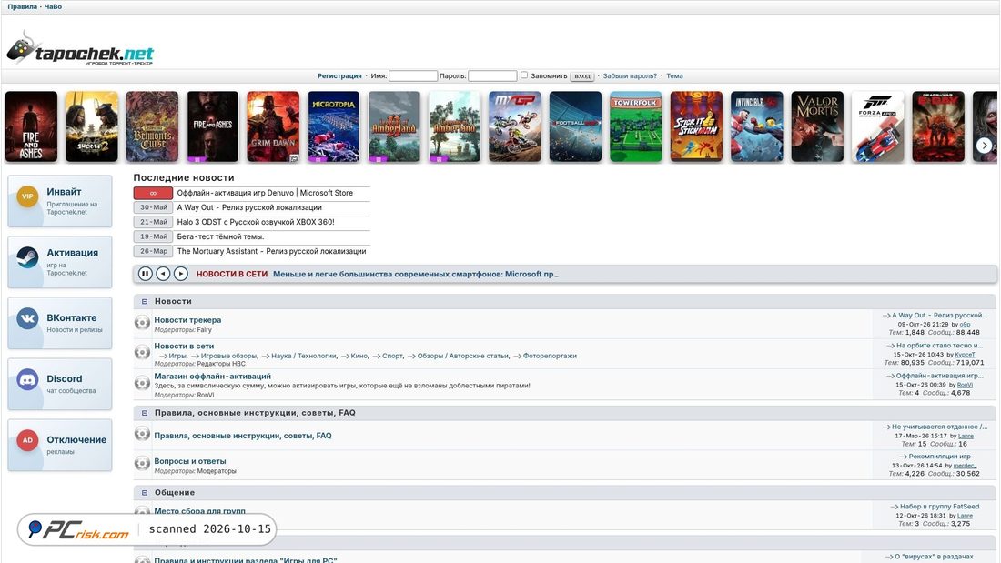
Task: Open user RonVi profile link
Action: click(x=965, y=385)
